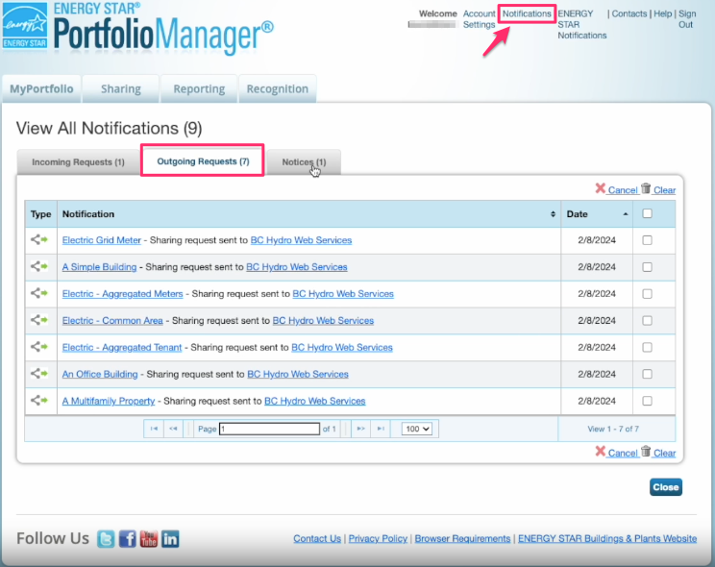Open the LinkedIn follow icon
This screenshot has width=715, height=567.
click(170, 539)
